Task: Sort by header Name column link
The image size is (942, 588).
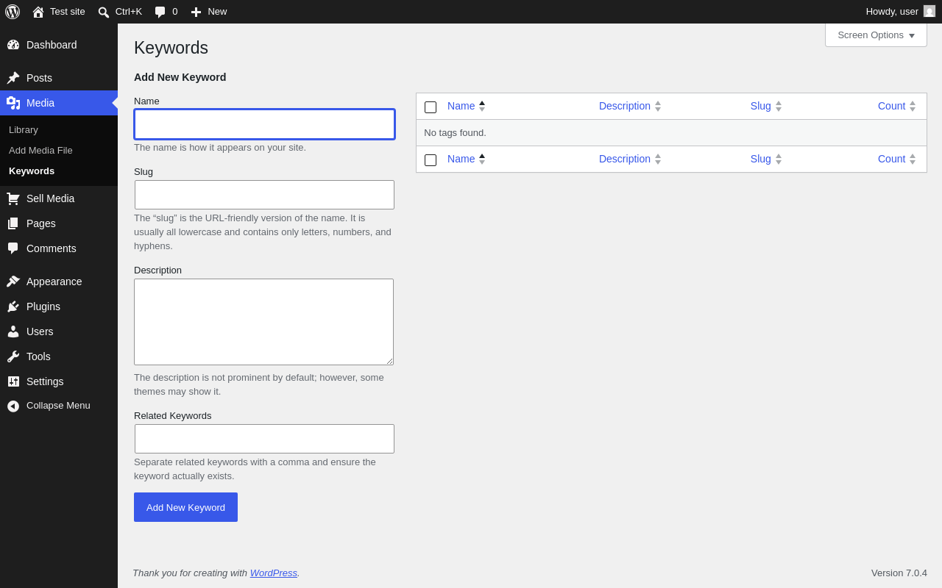Action: pyautogui.click(x=461, y=106)
